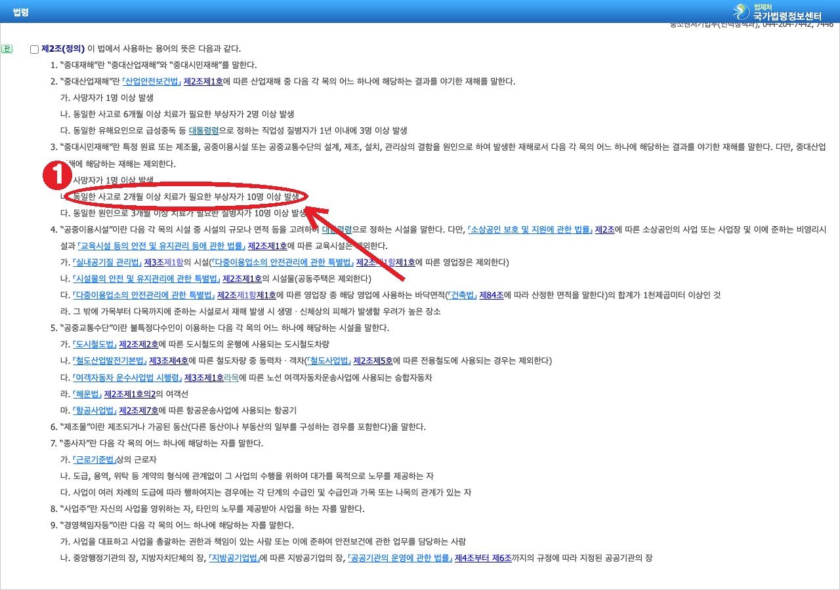Toggle the checkbox next to 제2조(정의)
The image size is (840, 590).
pyautogui.click(x=35, y=49)
